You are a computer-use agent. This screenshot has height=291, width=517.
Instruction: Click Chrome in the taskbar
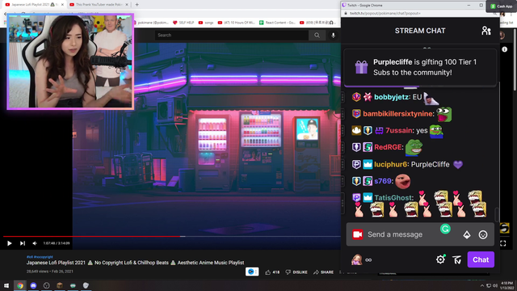(x=20, y=285)
